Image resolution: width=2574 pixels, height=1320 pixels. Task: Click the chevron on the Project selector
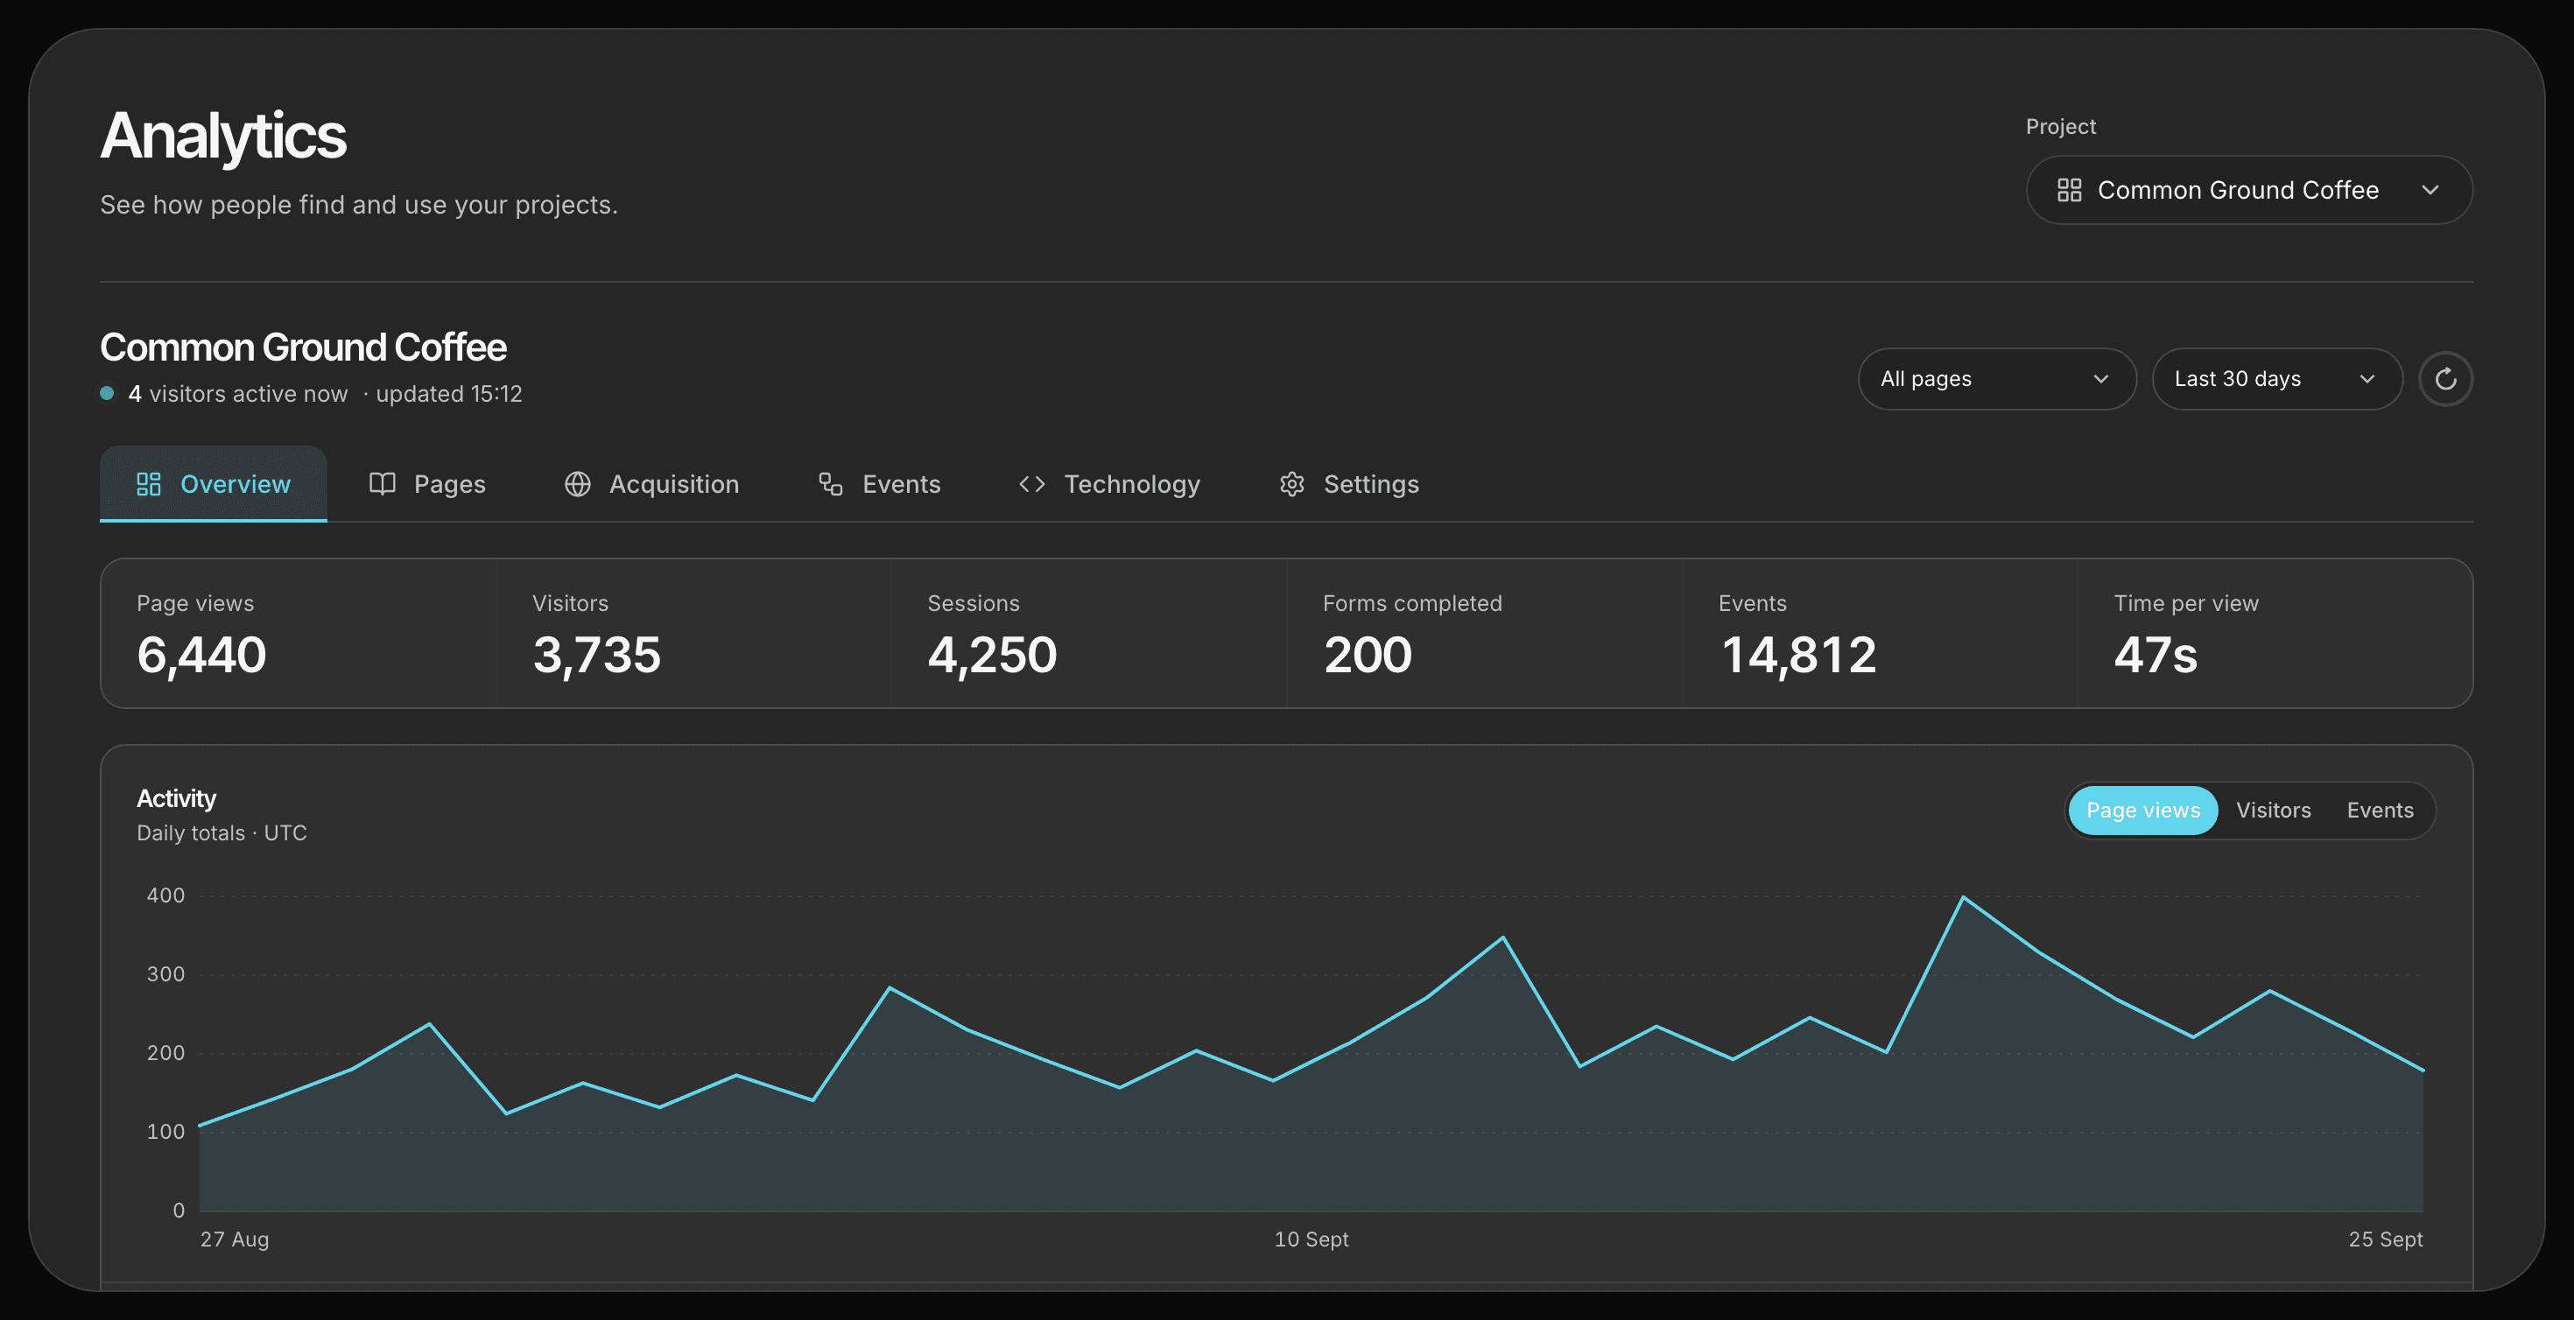(x=2431, y=190)
